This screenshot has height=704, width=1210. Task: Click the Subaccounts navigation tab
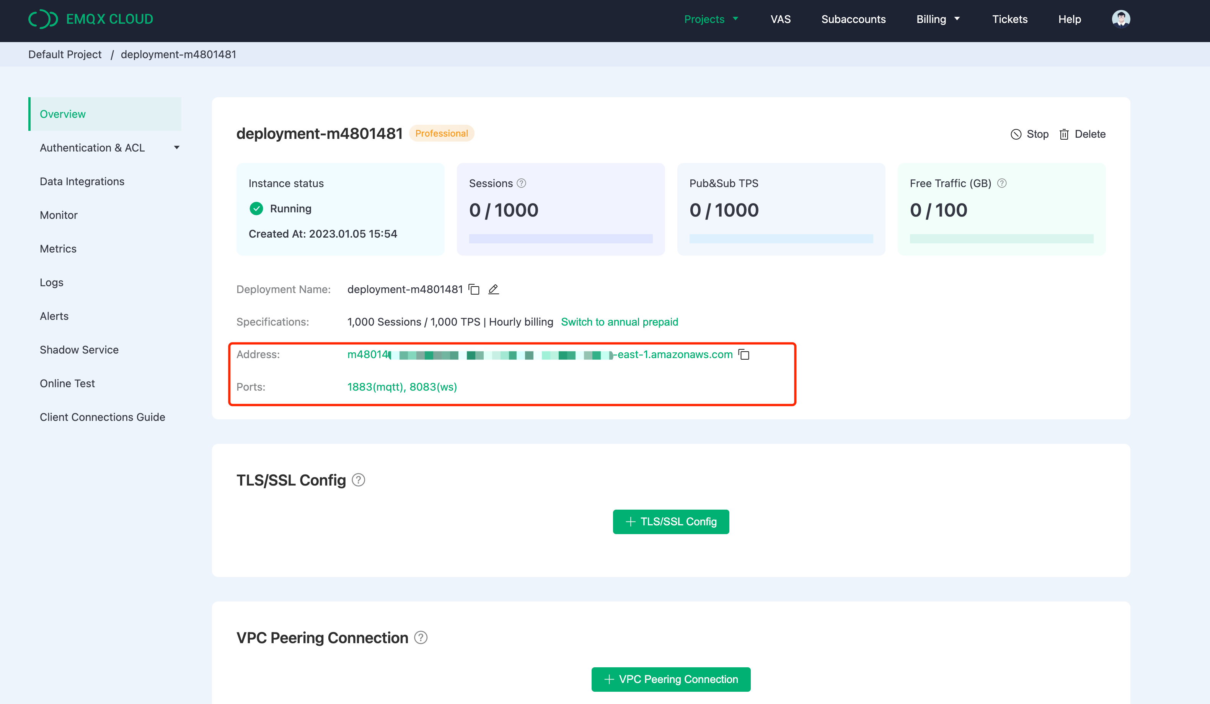tap(852, 19)
